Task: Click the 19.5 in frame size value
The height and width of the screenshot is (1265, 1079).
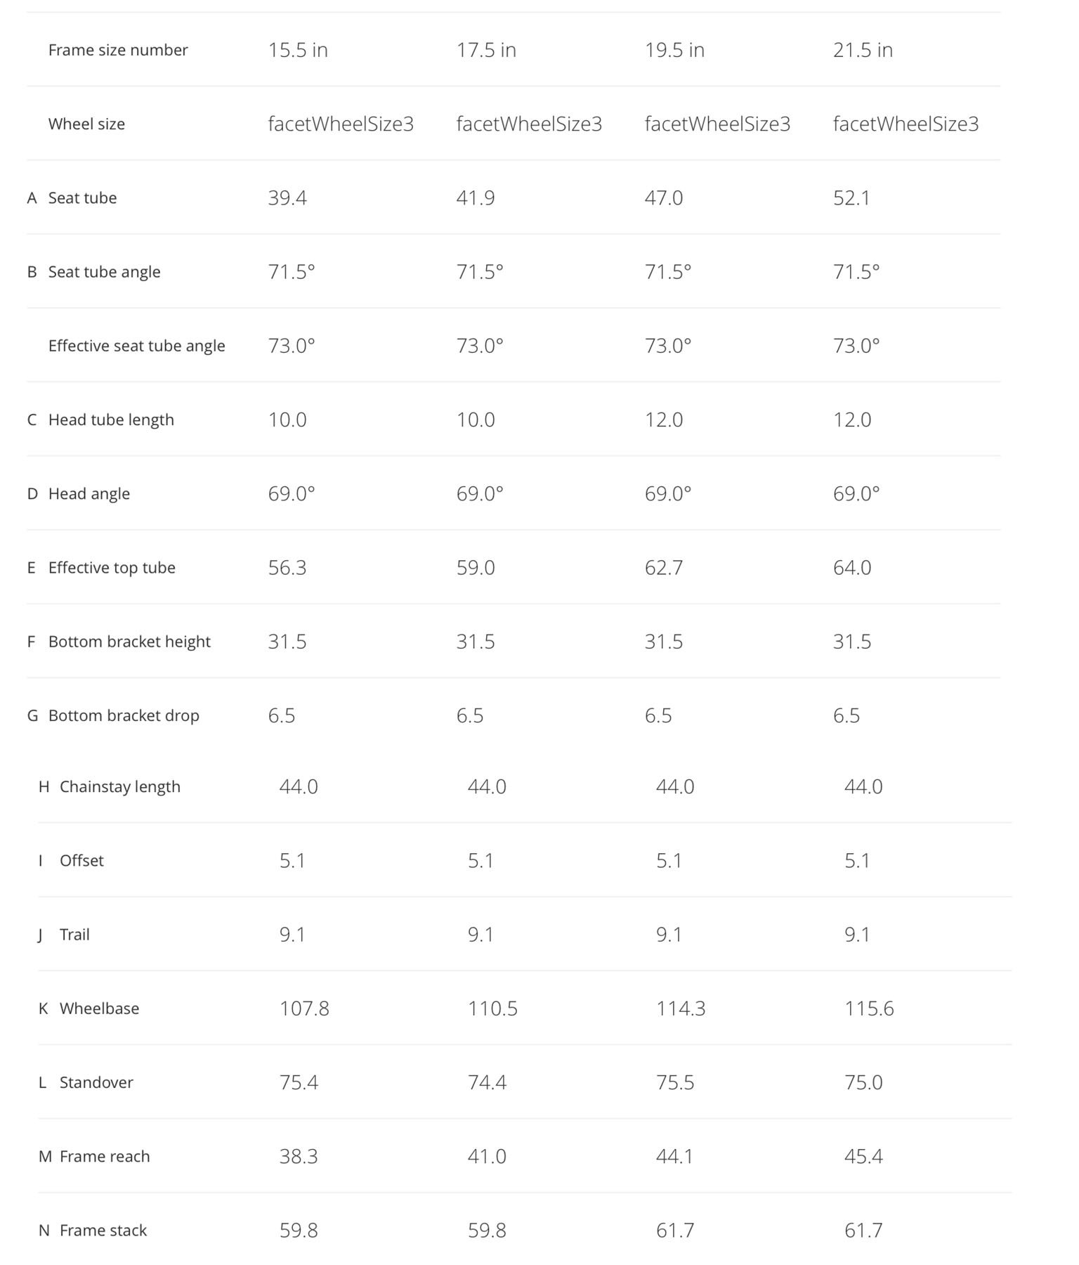Action: (x=674, y=50)
